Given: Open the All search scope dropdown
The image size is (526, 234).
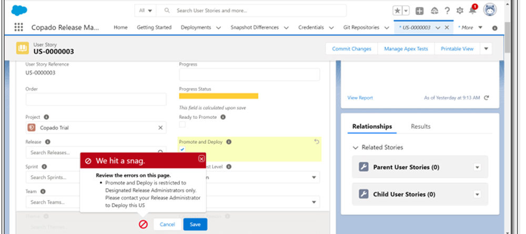Looking at the screenshot, I should pos(145,11).
